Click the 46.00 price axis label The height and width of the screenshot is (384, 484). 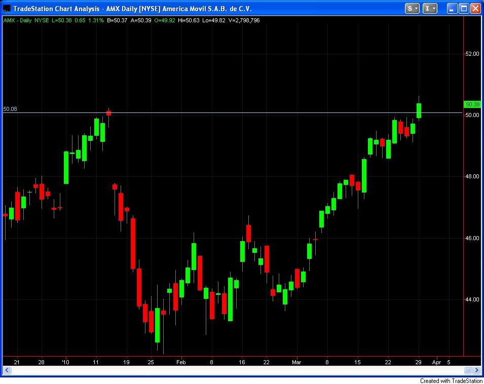(x=472, y=238)
